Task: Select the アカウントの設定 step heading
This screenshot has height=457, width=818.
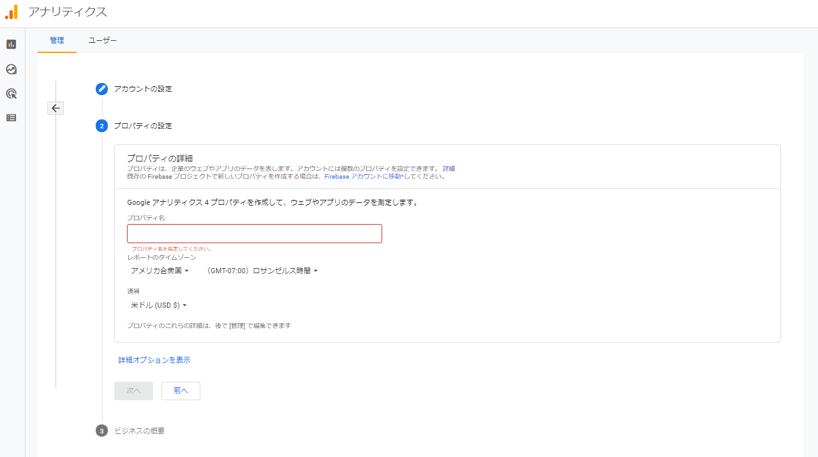Action: 143,89
